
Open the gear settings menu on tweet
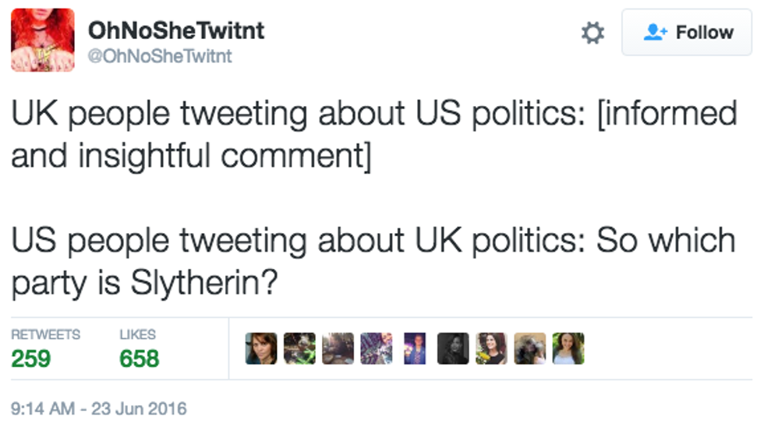[592, 33]
